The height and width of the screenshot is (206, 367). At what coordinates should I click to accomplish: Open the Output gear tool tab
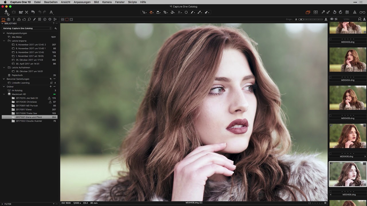point(50,19)
